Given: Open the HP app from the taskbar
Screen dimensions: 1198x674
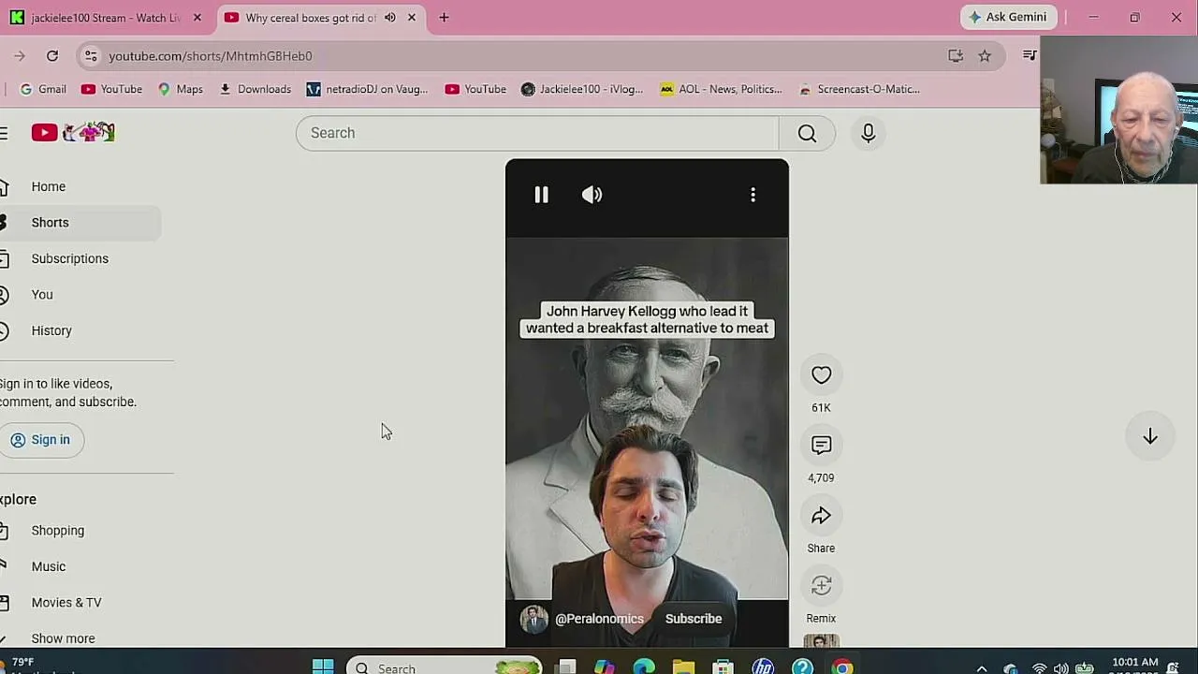Looking at the screenshot, I should click(x=763, y=667).
